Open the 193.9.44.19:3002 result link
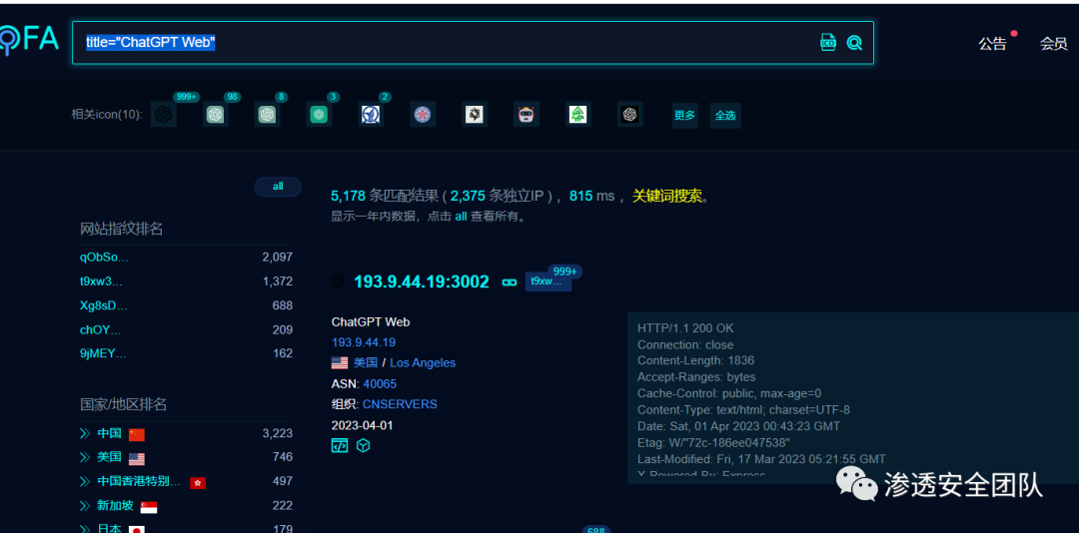This screenshot has height=533, width=1079. pyautogui.click(x=422, y=281)
